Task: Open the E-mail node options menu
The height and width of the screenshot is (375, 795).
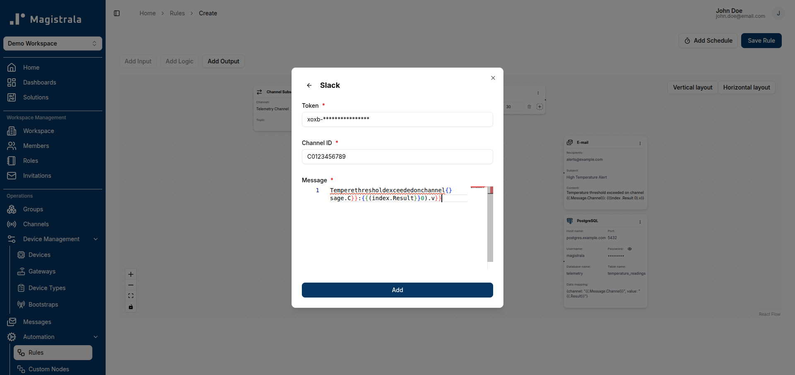Action: pyautogui.click(x=640, y=143)
